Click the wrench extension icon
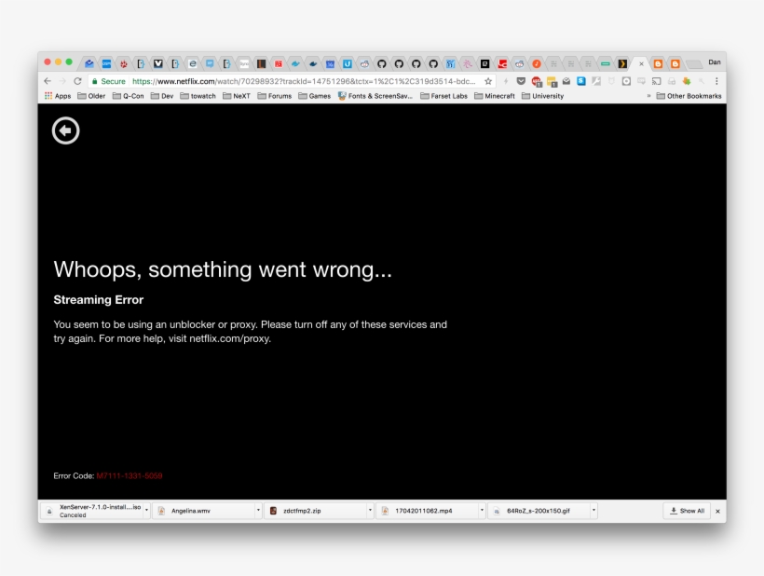The width and height of the screenshot is (764, 576). coord(596,81)
